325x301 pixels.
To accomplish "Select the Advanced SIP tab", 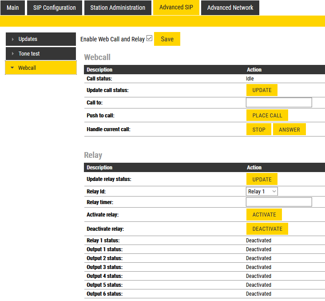I will click(x=176, y=8).
